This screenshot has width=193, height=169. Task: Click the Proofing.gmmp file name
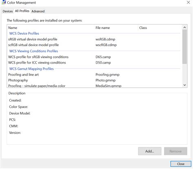(107, 75)
